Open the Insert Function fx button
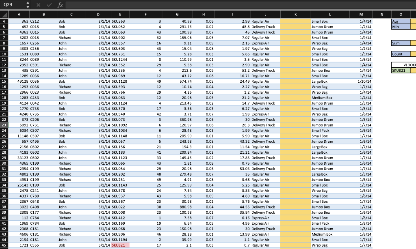416x249 pixels. pyautogui.click(x=60, y=5)
